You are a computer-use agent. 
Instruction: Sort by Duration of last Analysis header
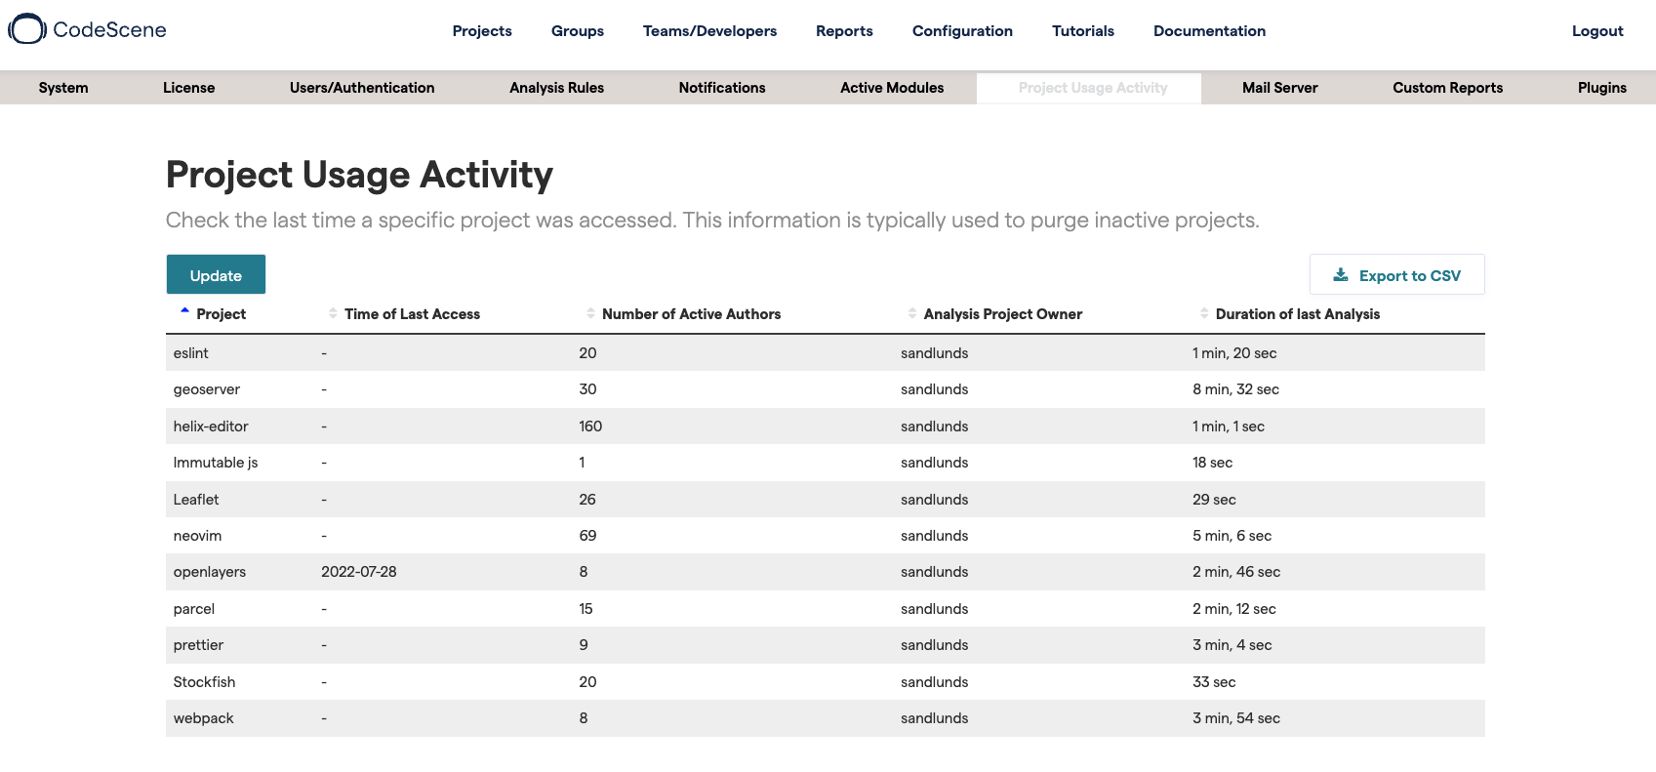click(1297, 314)
